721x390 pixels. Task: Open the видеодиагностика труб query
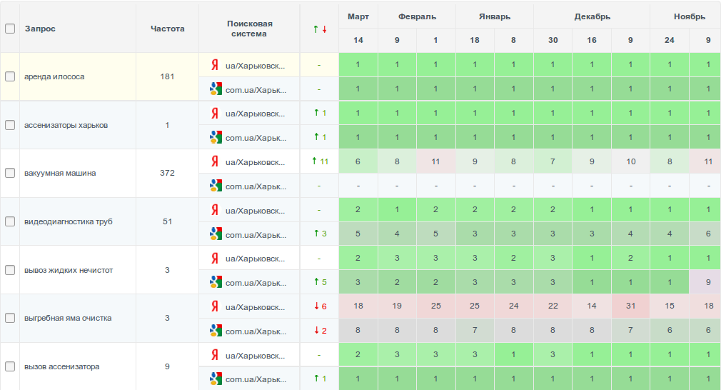click(68, 221)
